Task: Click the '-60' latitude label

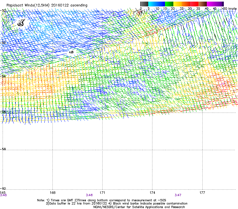Action: coord(3,188)
